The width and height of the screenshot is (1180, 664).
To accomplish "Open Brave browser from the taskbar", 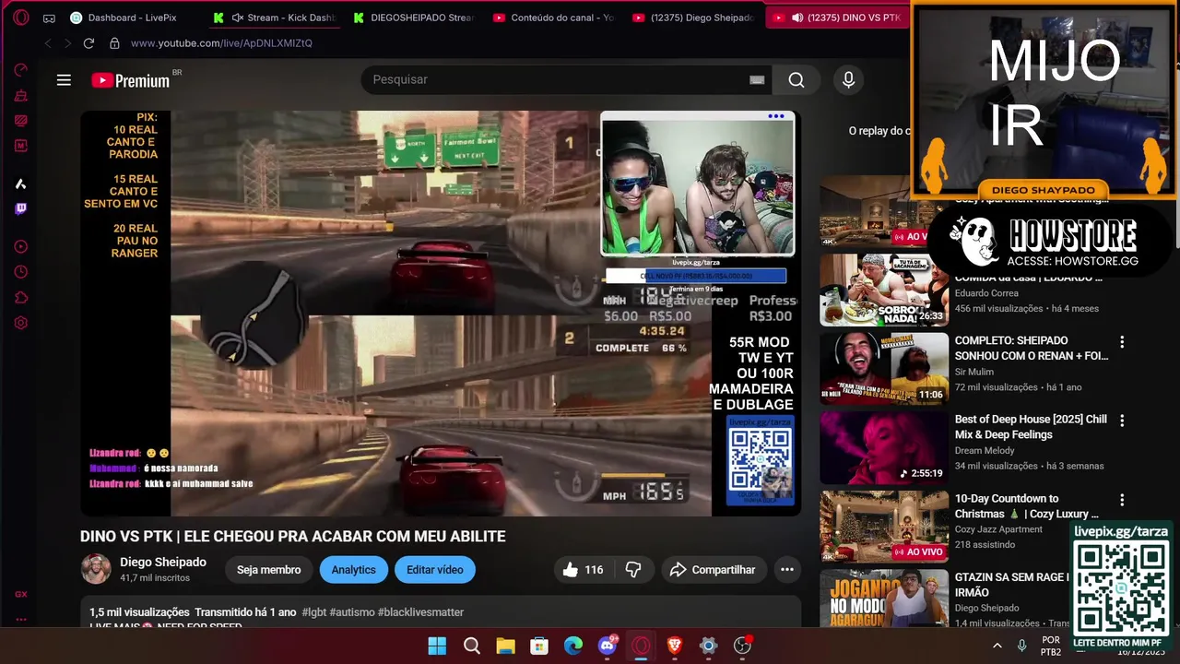I will click(675, 646).
